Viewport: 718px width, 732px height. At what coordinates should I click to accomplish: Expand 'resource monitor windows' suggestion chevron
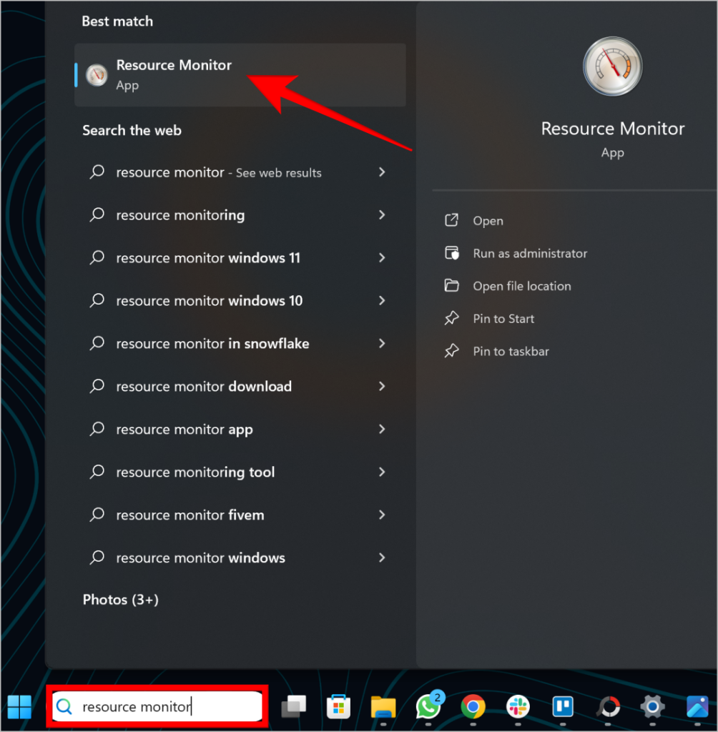pyautogui.click(x=382, y=558)
